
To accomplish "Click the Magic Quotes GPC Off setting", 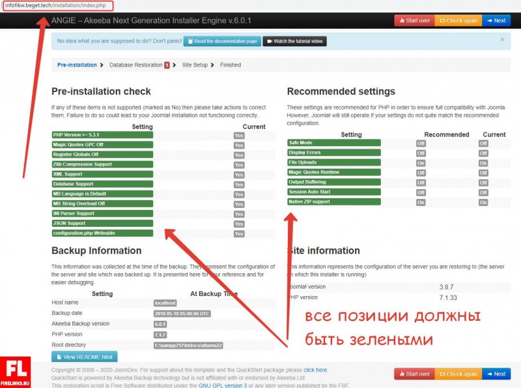I will coord(102,145).
